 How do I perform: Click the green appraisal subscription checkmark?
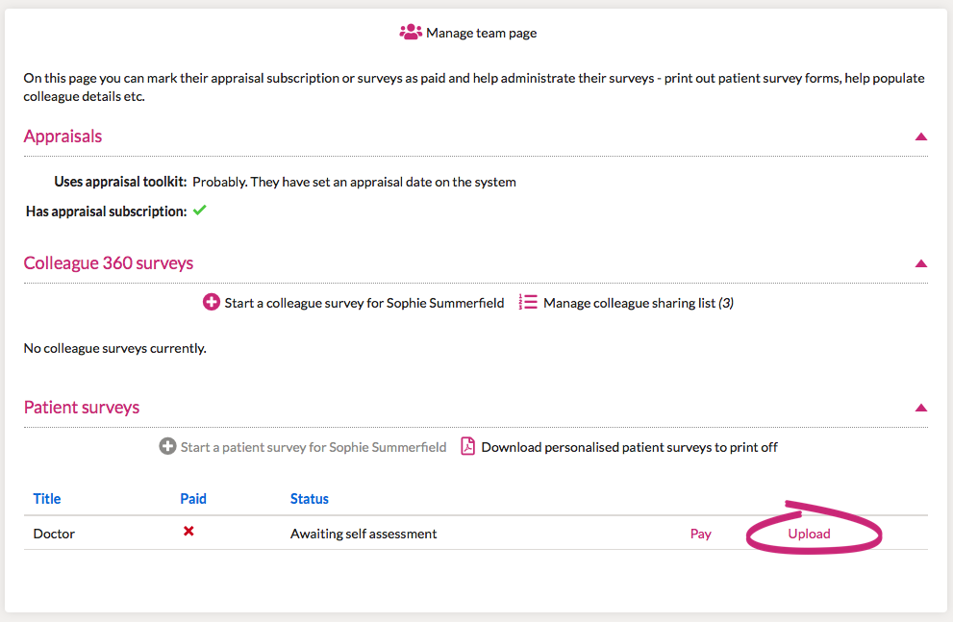point(199,211)
